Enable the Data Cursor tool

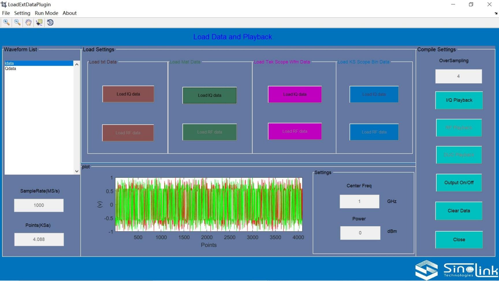click(39, 23)
